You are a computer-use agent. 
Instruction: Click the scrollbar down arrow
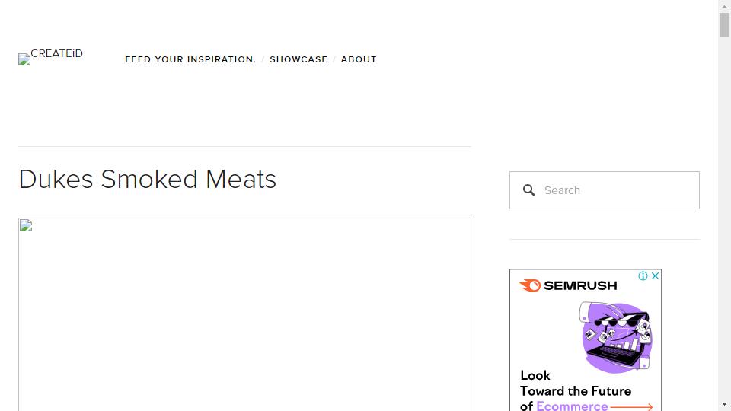[724, 404]
